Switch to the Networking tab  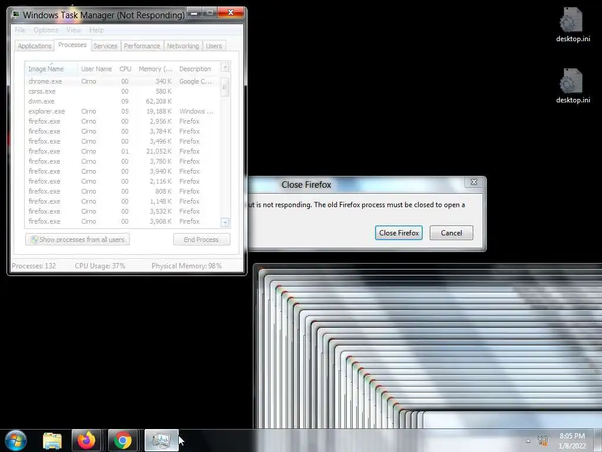[183, 46]
